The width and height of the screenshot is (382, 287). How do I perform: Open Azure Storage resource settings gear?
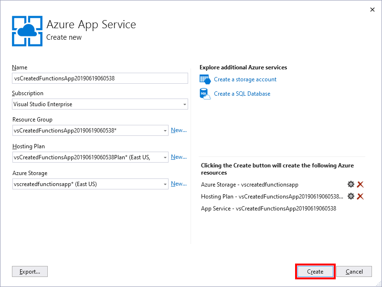point(351,184)
